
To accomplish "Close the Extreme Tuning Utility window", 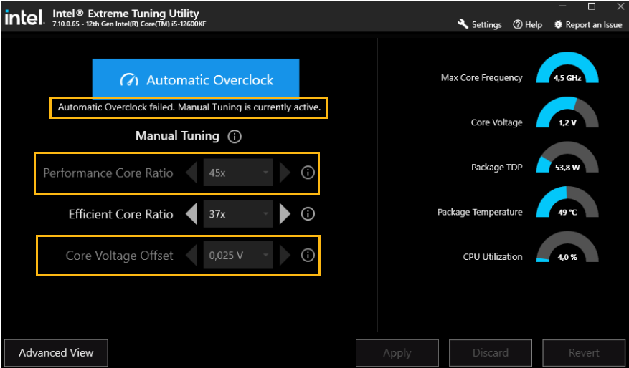I will point(620,6).
